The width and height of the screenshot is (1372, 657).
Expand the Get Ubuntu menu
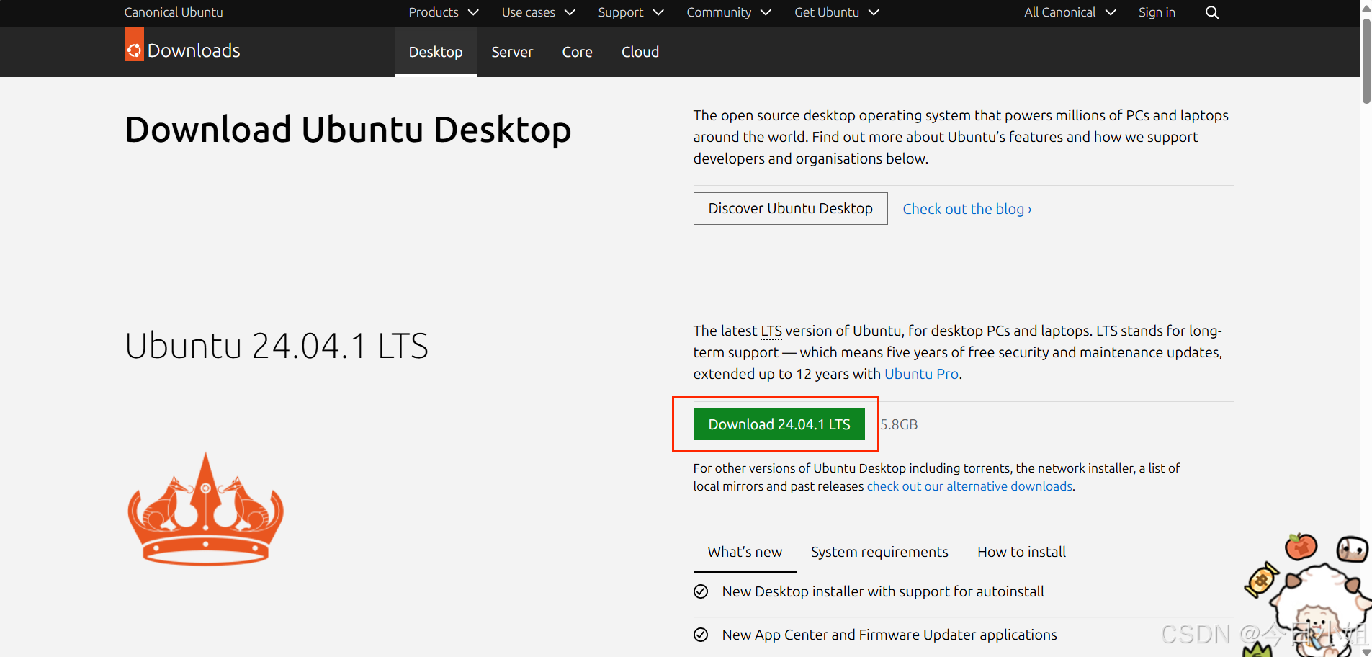tap(836, 12)
